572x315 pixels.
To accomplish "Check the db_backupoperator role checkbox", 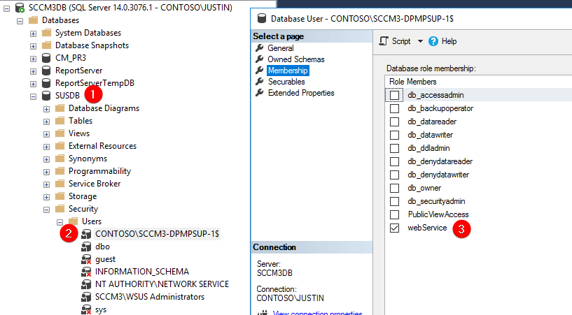I will tap(394, 108).
